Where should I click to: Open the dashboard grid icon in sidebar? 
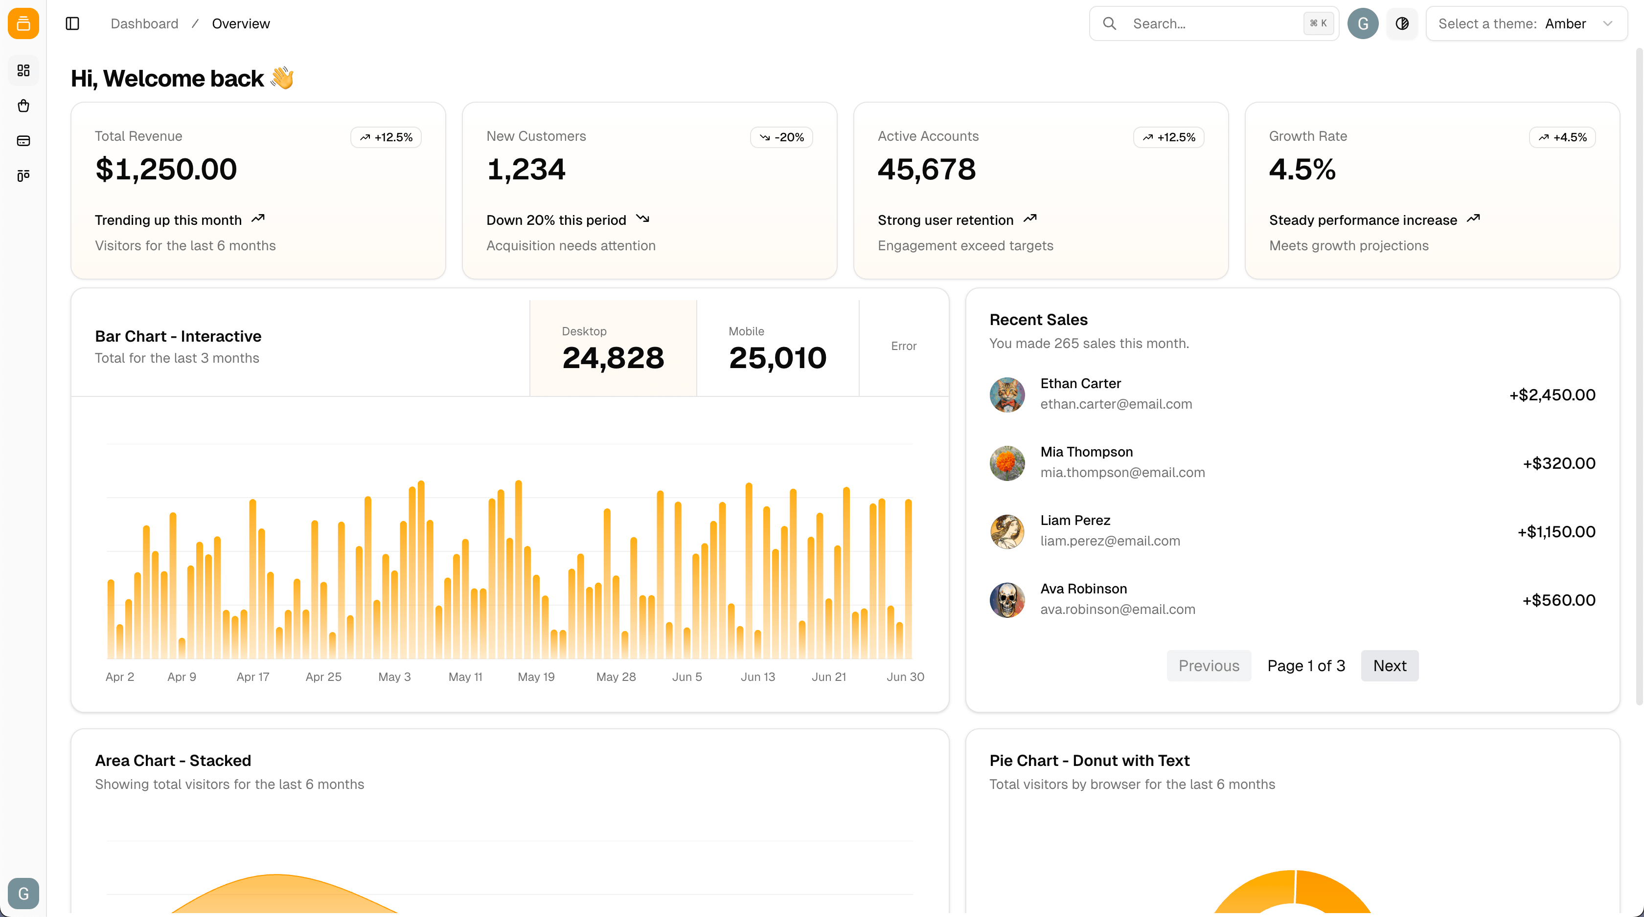coord(23,70)
